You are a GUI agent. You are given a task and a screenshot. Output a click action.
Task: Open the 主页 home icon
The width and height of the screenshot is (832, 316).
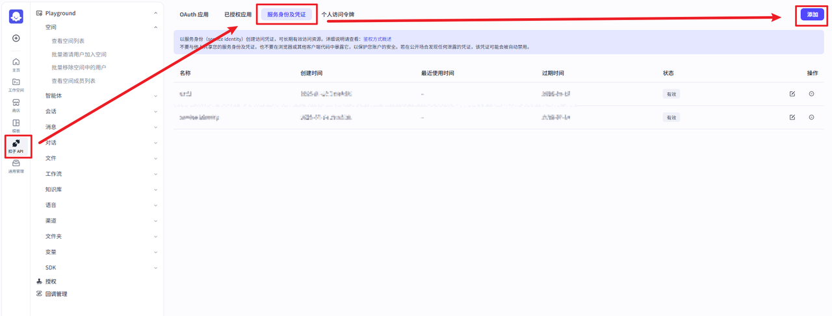16,64
